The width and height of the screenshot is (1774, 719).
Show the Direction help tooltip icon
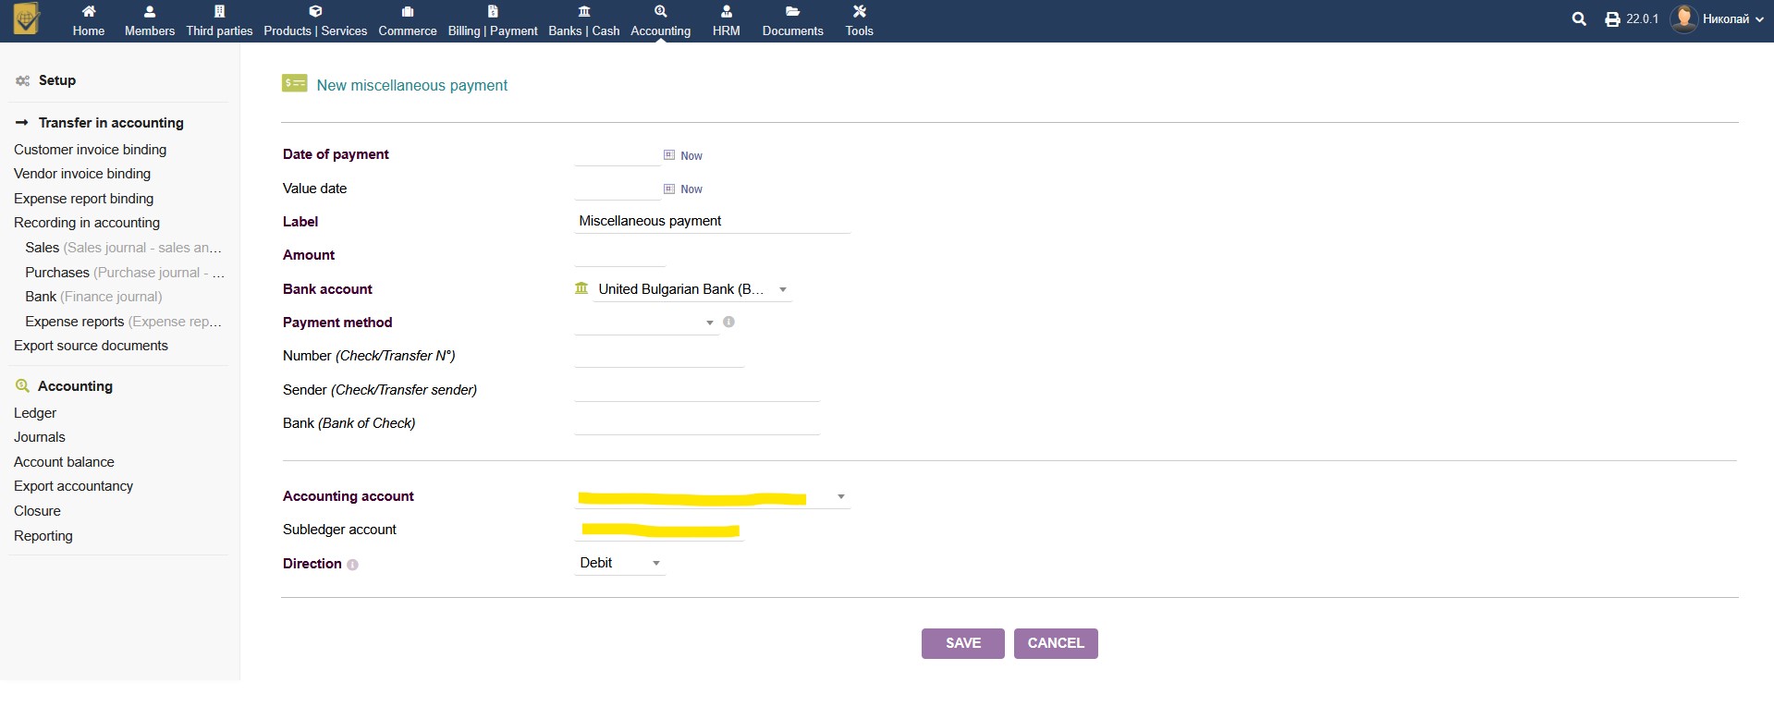click(352, 565)
